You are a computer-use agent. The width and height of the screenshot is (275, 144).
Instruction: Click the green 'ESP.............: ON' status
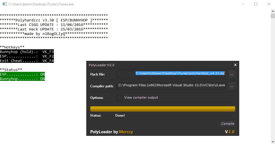point(23,74)
